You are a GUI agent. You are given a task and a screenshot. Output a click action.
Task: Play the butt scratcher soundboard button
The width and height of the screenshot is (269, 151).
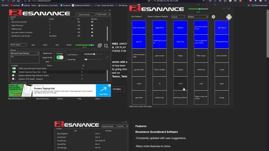[x=222, y=56]
